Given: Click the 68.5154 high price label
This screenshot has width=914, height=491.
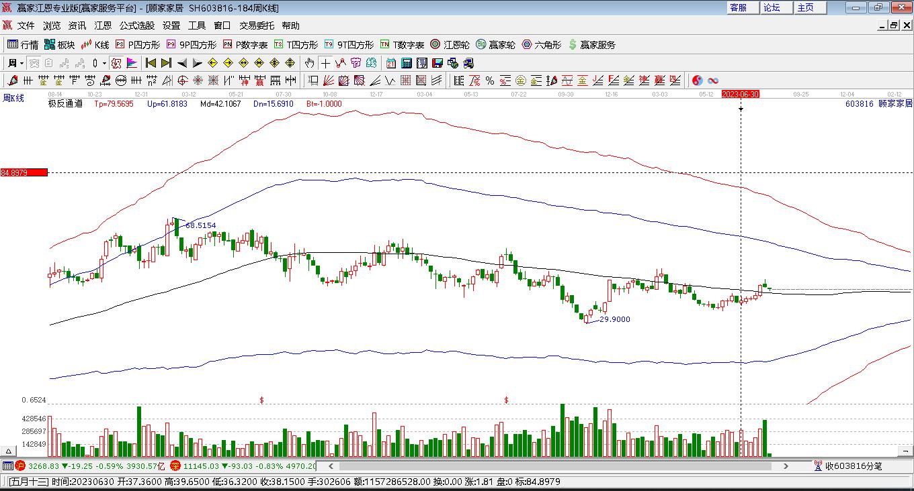Looking at the screenshot, I should pyautogui.click(x=201, y=225).
